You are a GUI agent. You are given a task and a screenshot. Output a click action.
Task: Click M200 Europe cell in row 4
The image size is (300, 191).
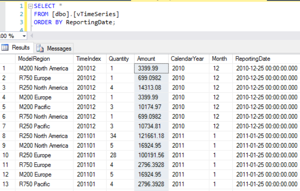(44, 98)
